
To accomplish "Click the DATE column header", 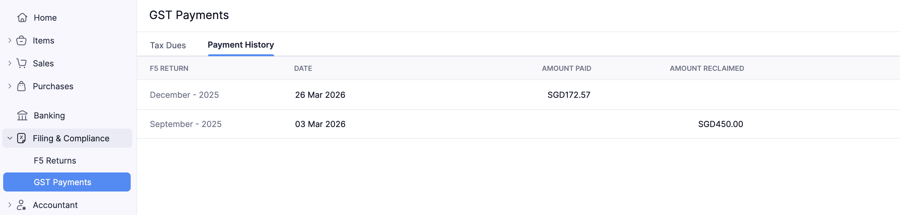I will tap(303, 69).
